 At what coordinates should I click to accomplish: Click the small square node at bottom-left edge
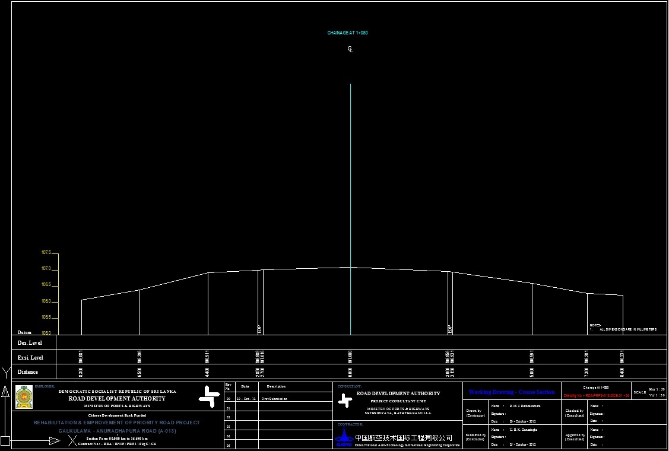click(x=4, y=442)
